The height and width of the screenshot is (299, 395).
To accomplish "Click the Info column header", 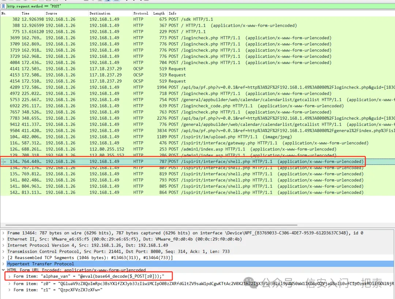I will [x=173, y=14].
